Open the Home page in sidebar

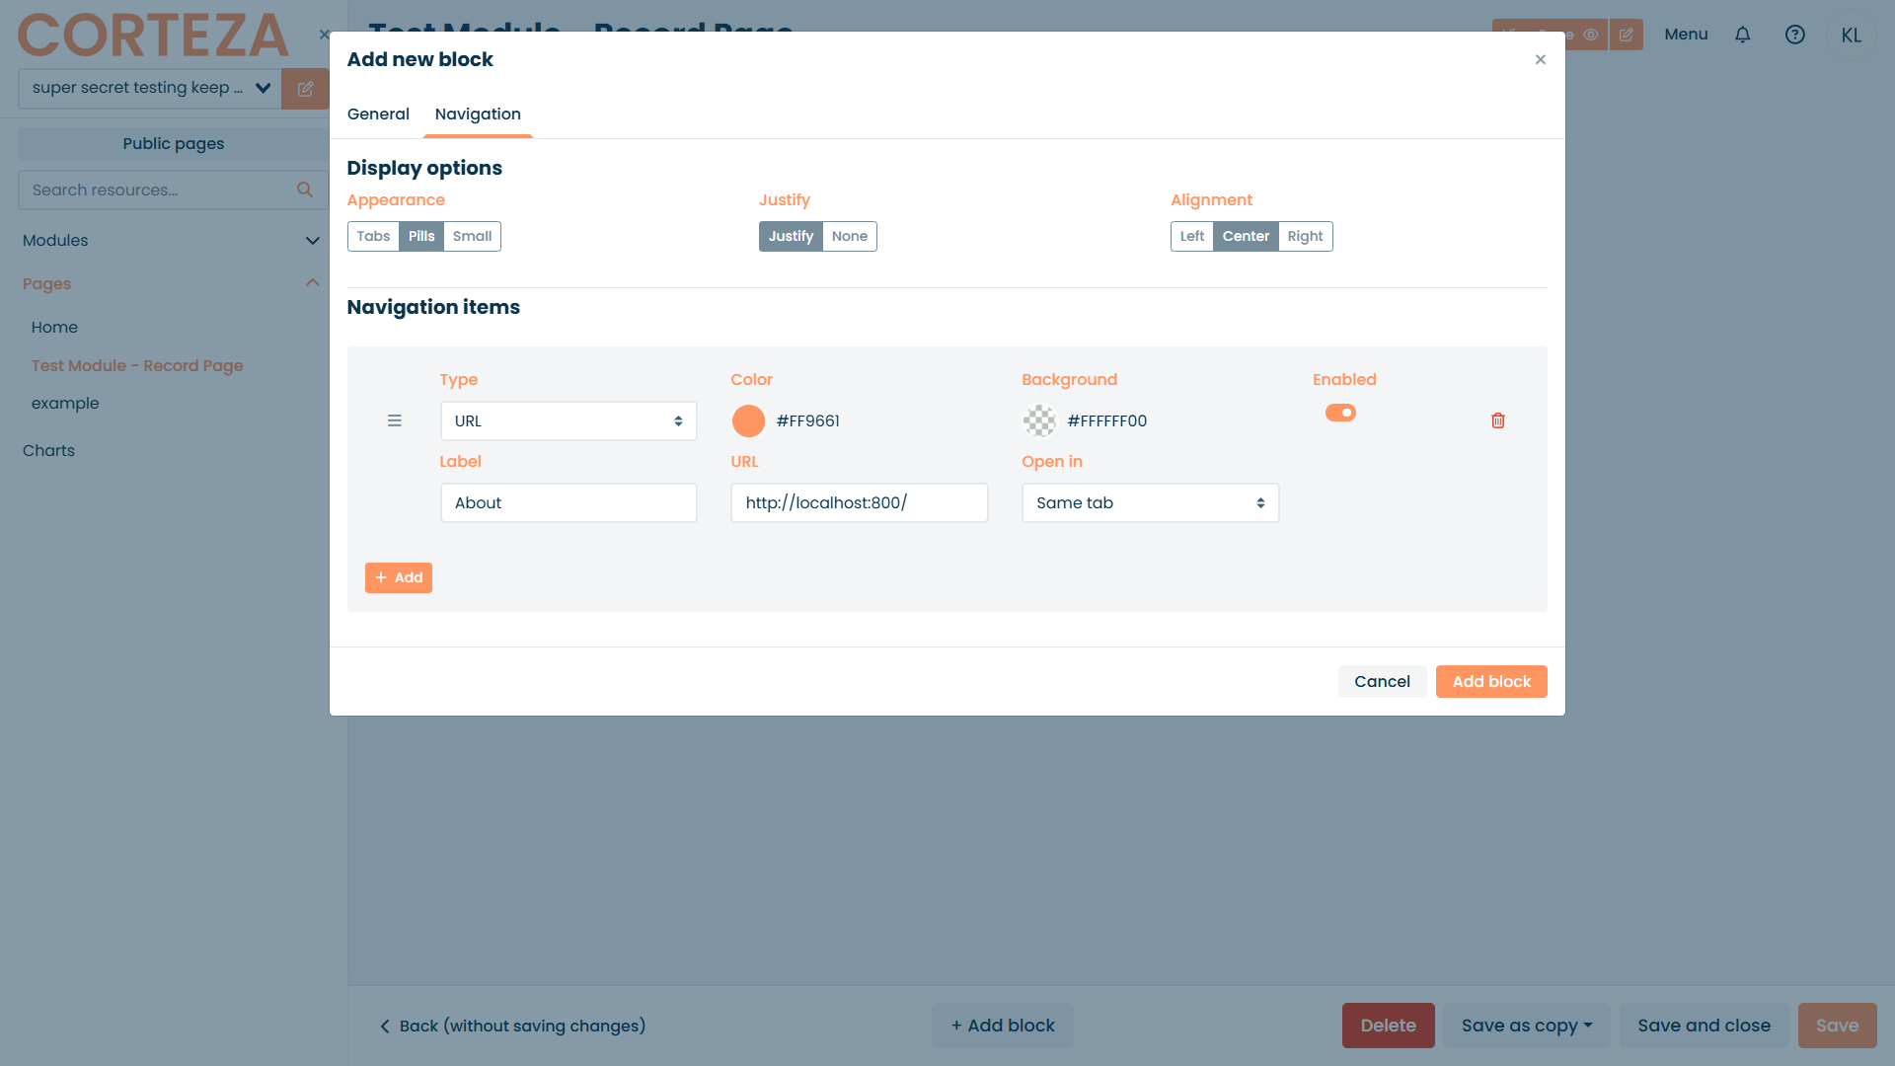pos(54,328)
